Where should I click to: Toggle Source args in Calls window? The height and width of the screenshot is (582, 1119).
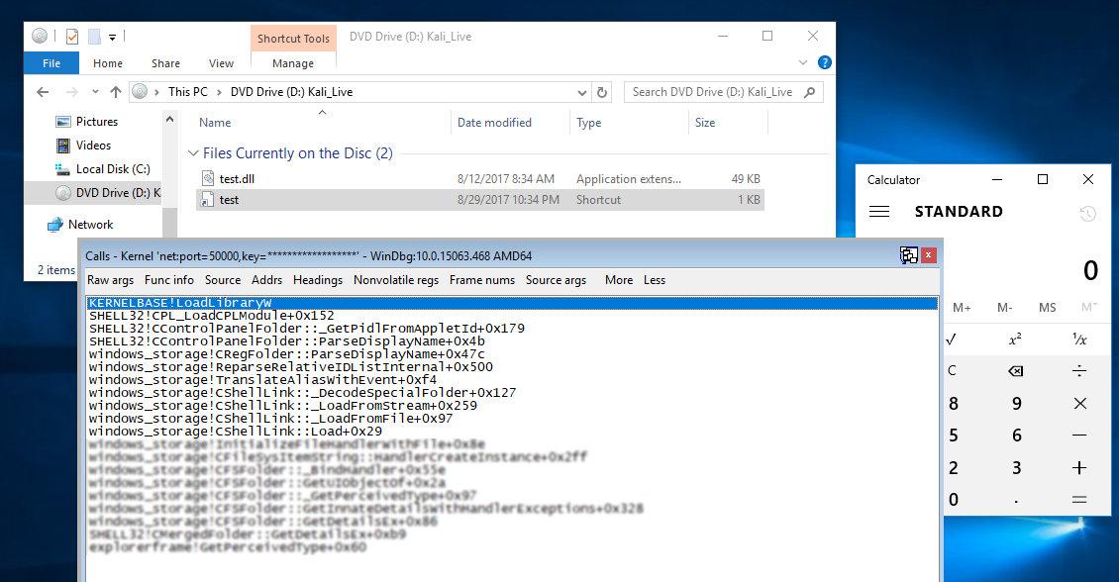[556, 280]
